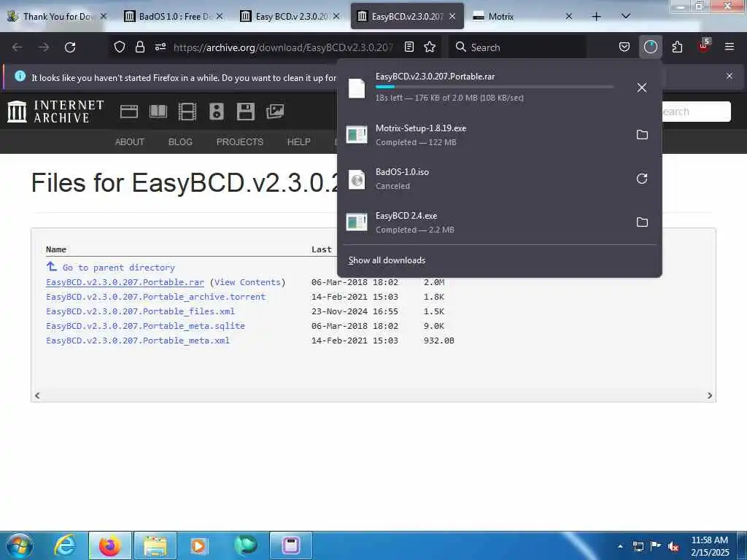Open the Internet Archive texts icon

click(x=158, y=112)
